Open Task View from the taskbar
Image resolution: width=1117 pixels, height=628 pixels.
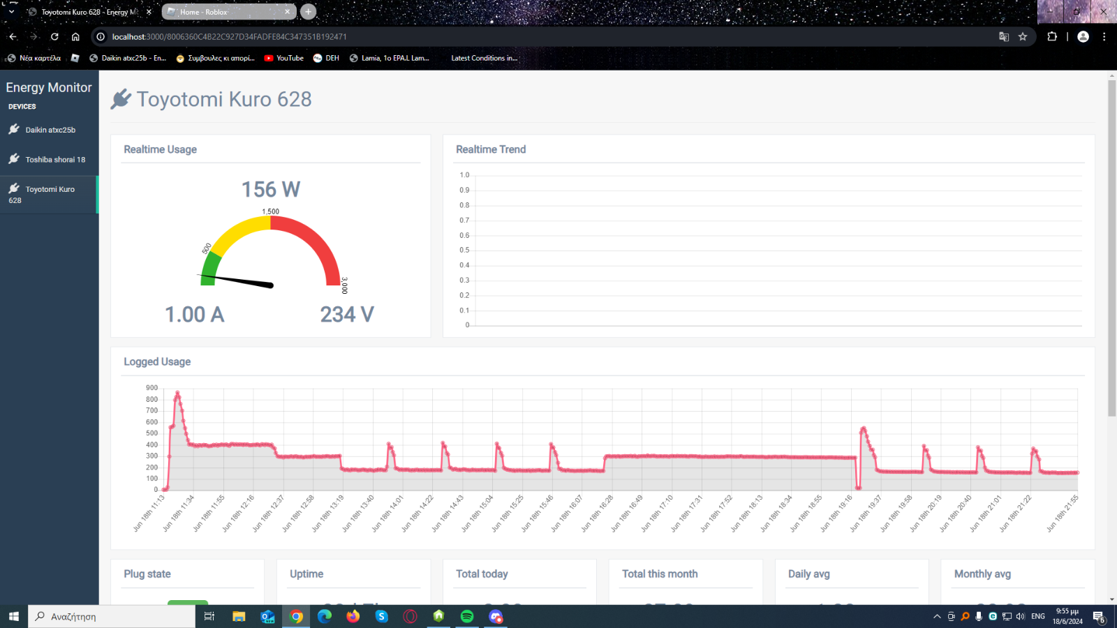click(209, 616)
